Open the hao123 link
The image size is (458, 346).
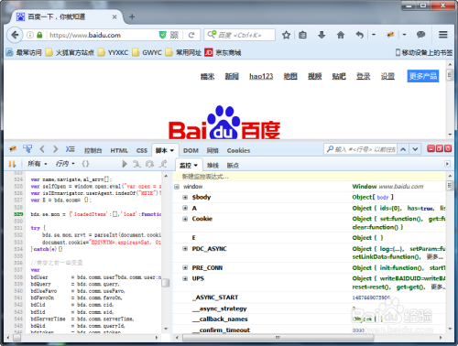[x=261, y=76]
